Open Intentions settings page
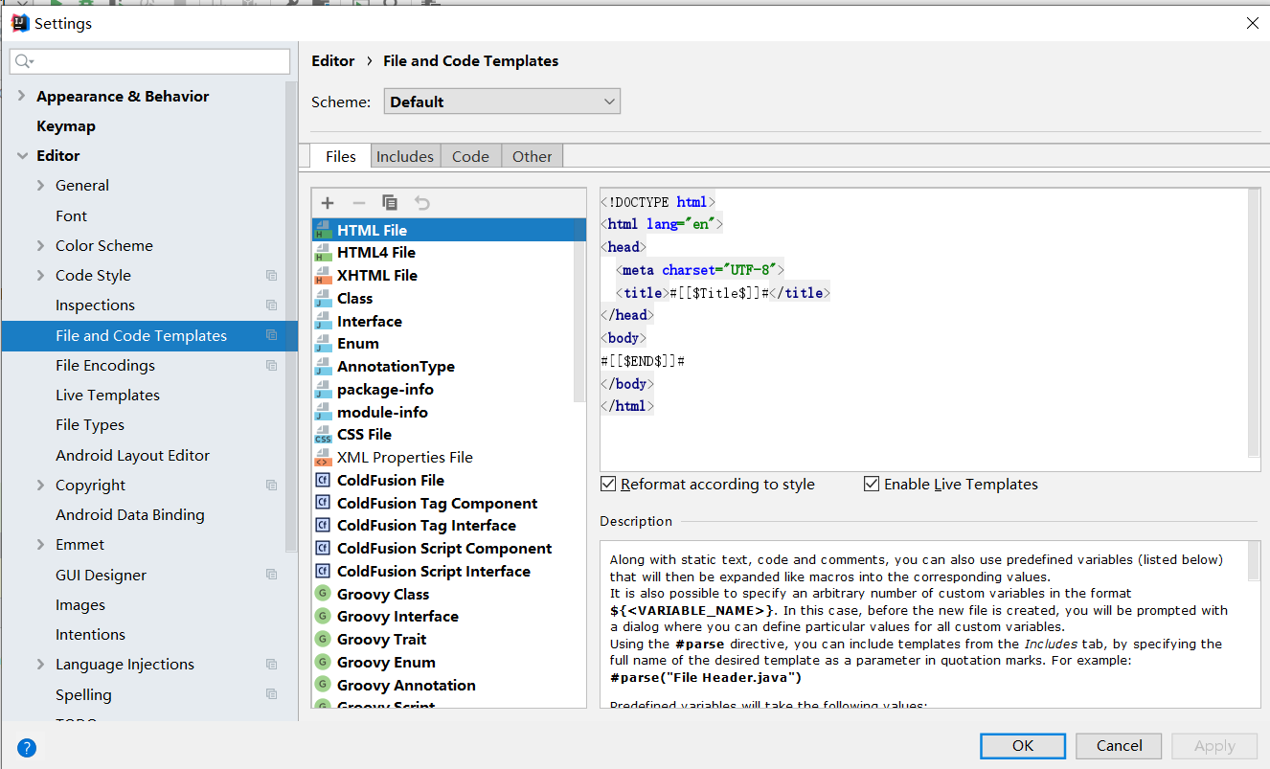 [90, 635]
